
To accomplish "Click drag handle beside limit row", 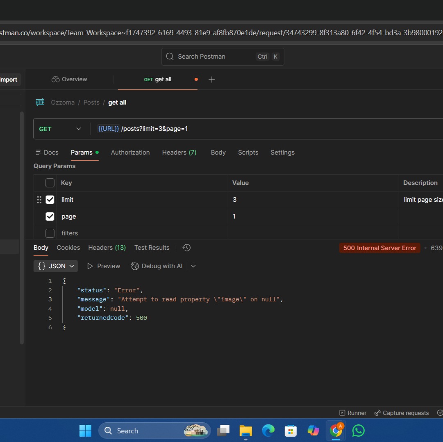I will (x=39, y=200).
